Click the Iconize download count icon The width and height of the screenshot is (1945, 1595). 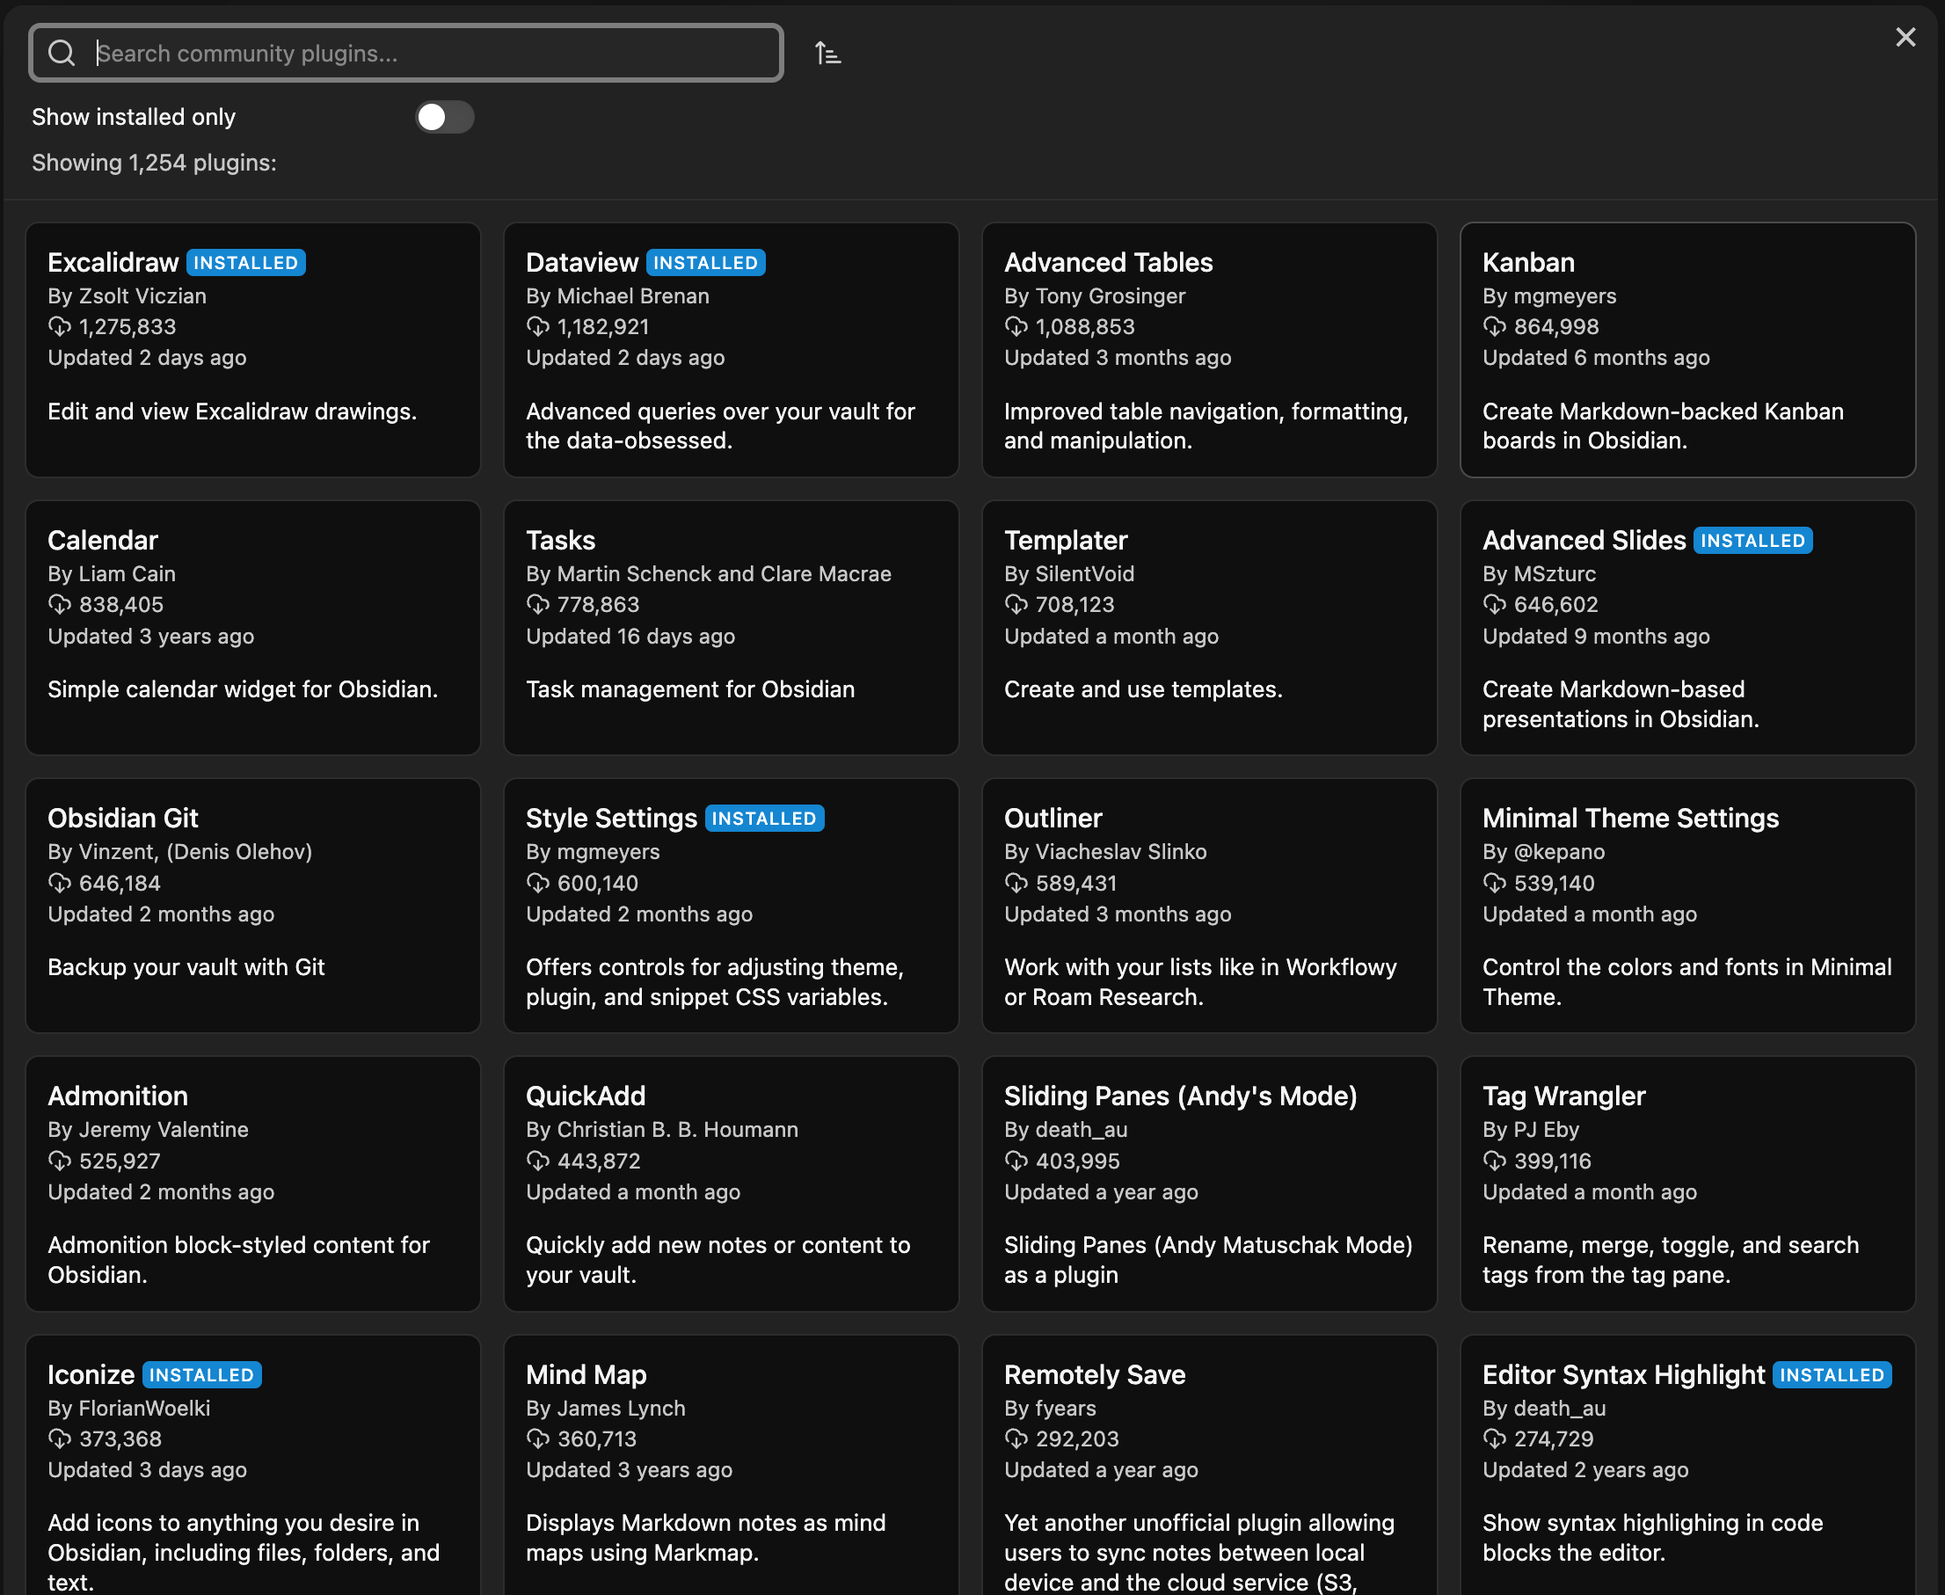[x=60, y=1438]
